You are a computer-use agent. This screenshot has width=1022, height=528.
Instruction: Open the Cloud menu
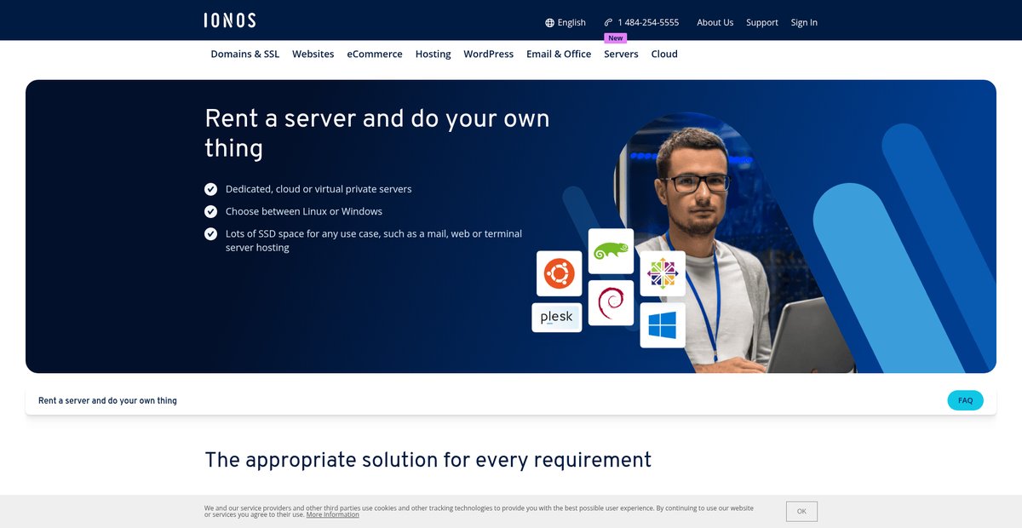click(x=664, y=54)
